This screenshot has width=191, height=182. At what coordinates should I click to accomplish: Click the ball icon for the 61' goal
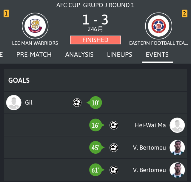[114, 170]
